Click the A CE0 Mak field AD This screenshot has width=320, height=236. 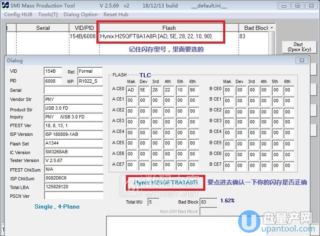[x=131, y=90]
